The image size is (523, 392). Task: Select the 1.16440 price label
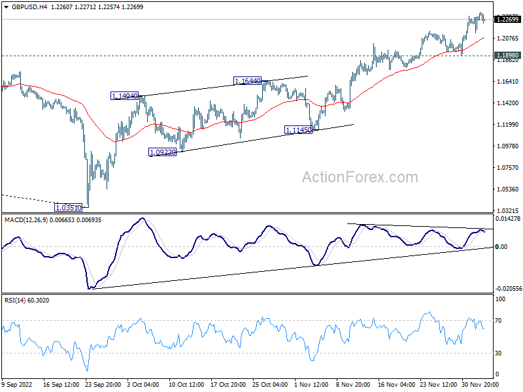pyautogui.click(x=247, y=80)
